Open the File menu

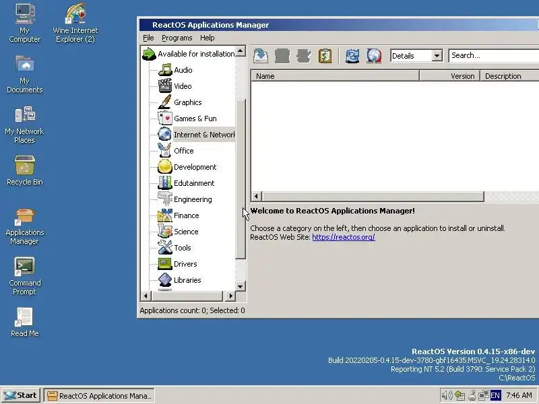148,38
